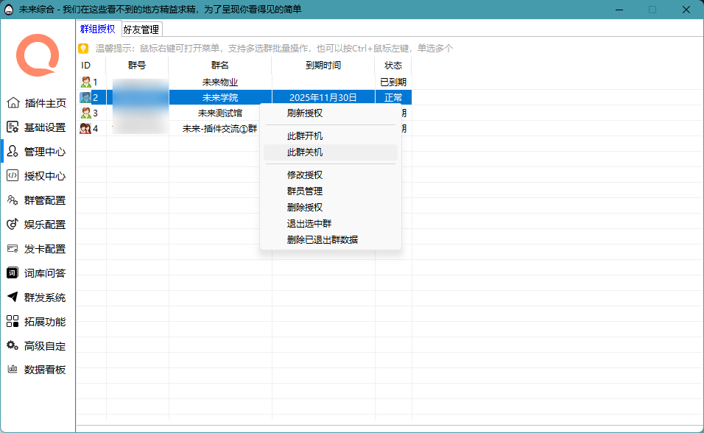Open 基础设置 via its sidebar icon
The width and height of the screenshot is (704, 433).
pyautogui.click(x=13, y=127)
